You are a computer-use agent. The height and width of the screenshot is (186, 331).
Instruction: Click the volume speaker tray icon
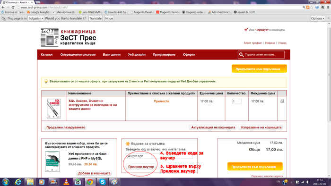click(308, 182)
